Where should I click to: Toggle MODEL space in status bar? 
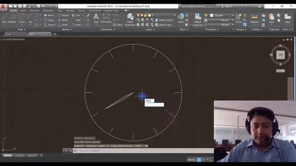pos(191,160)
